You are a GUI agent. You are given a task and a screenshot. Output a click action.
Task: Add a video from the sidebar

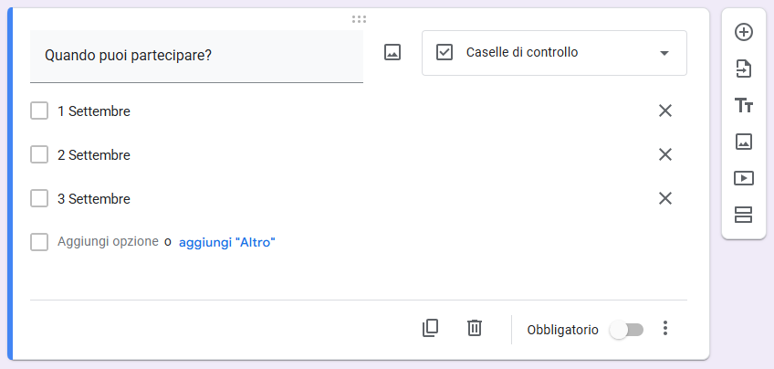tap(744, 178)
